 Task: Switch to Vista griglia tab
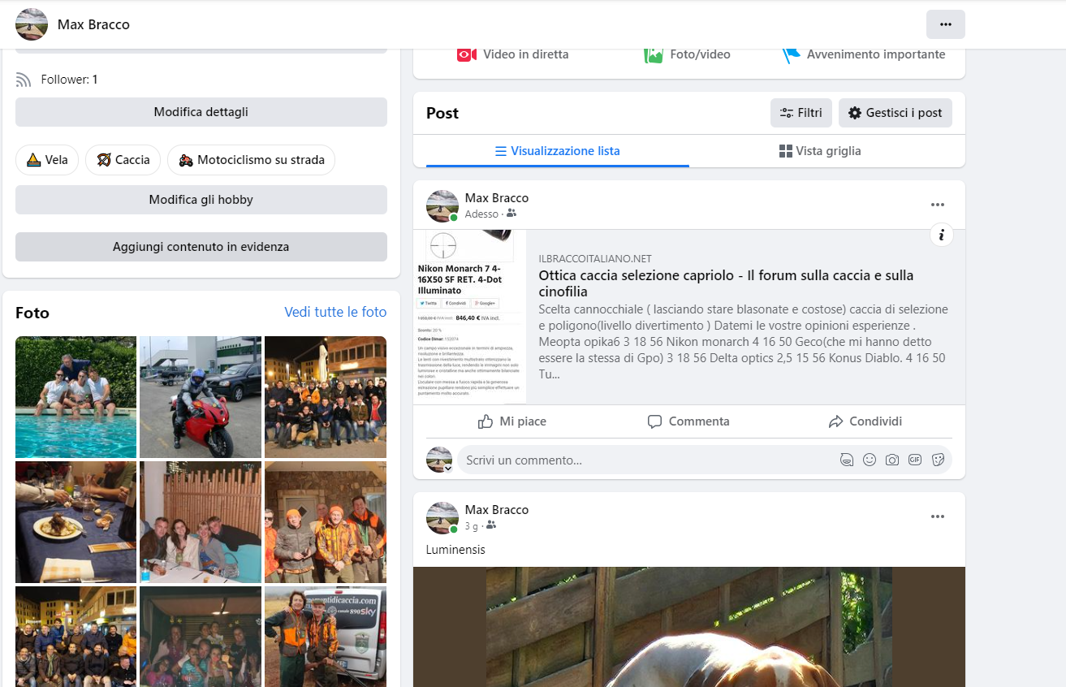click(x=820, y=151)
